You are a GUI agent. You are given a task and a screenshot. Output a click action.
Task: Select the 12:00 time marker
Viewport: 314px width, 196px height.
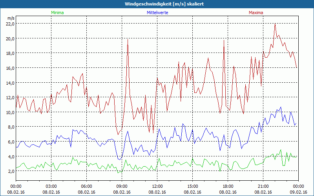tap(157, 186)
